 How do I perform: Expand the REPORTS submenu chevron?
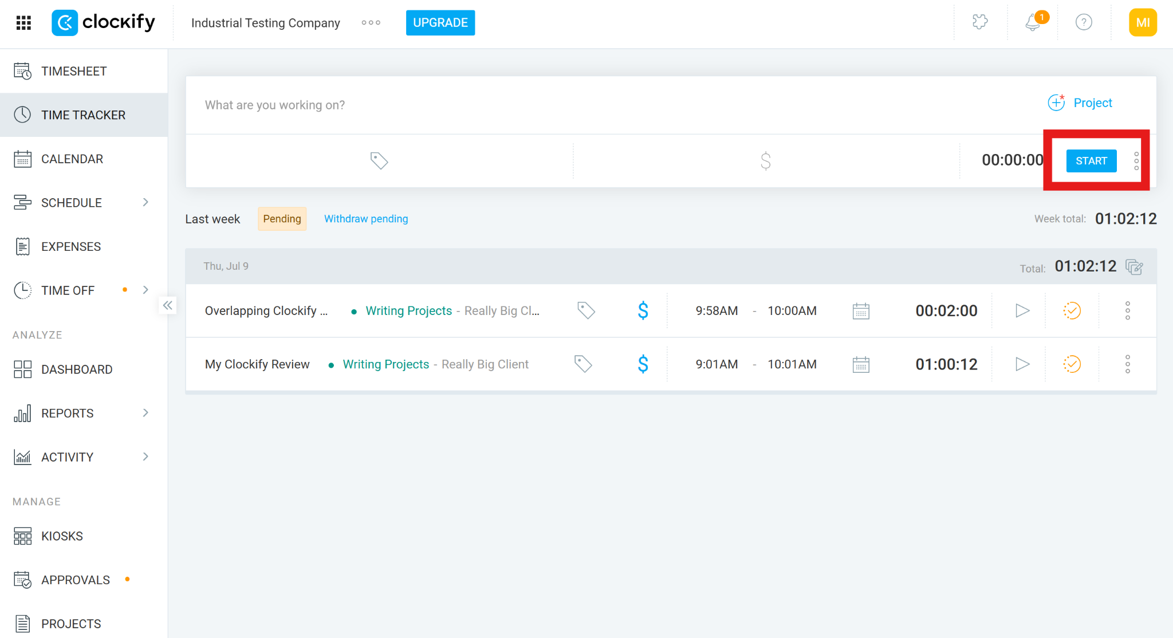coord(145,413)
